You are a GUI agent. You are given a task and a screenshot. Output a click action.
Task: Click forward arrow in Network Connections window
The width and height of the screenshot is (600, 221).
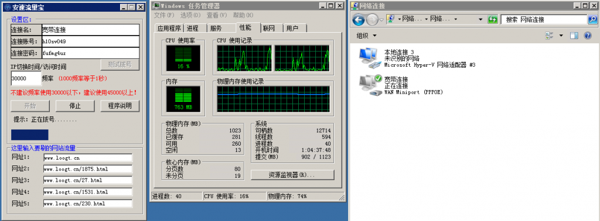371,19
